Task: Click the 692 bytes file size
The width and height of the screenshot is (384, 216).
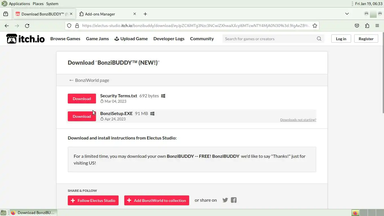Action: pyautogui.click(x=149, y=96)
